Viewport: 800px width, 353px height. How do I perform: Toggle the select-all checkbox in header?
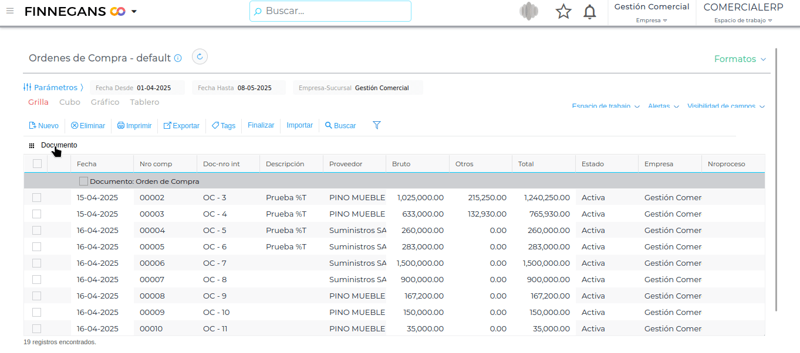point(37,164)
